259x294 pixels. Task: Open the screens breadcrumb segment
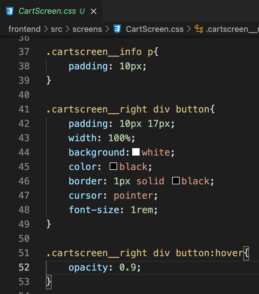(87, 29)
